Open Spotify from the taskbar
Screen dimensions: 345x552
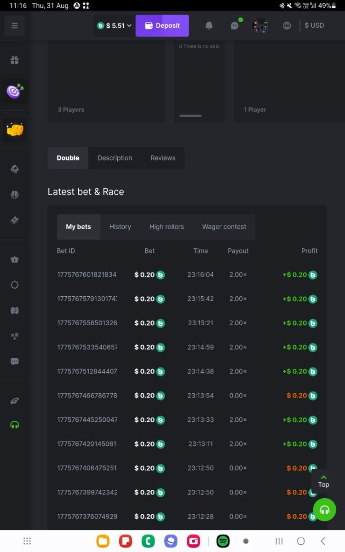(223, 541)
